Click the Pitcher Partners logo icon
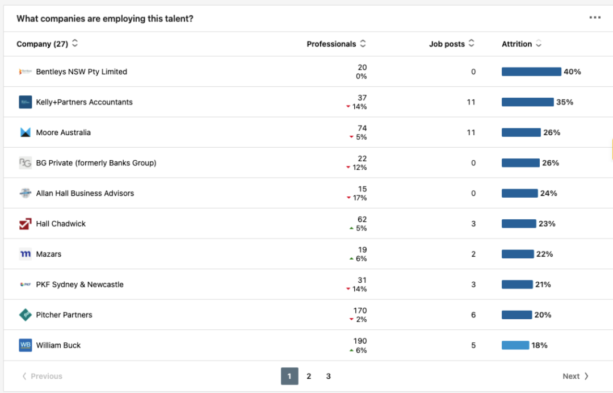Screen dimensions: 613x393 click(x=25, y=315)
